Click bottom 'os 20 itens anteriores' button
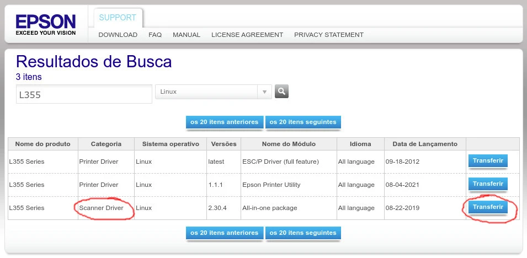Viewport: 527px width, 258px height. [x=225, y=233]
